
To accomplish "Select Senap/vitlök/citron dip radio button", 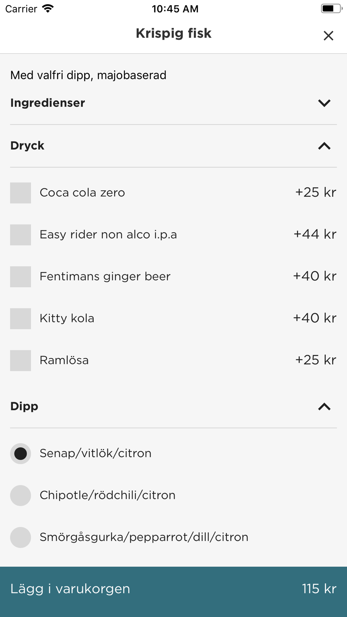I will coord(20,454).
